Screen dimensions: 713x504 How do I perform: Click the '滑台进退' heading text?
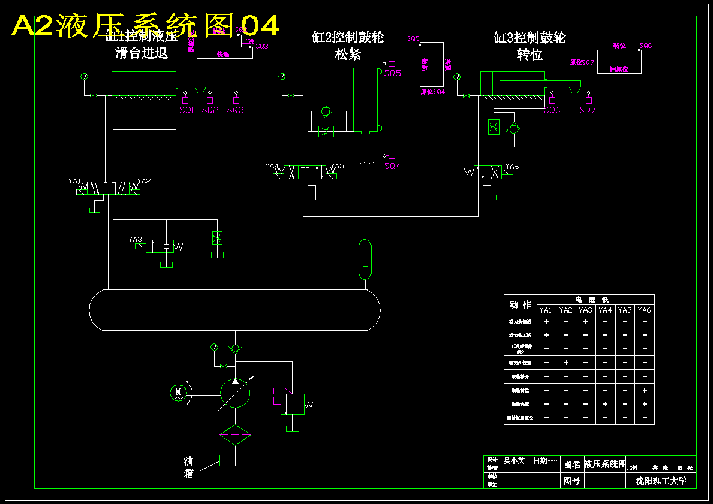pyautogui.click(x=142, y=53)
